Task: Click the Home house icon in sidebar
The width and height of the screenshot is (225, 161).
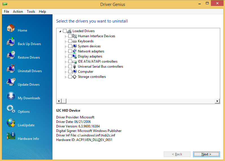Action: (11, 28)
